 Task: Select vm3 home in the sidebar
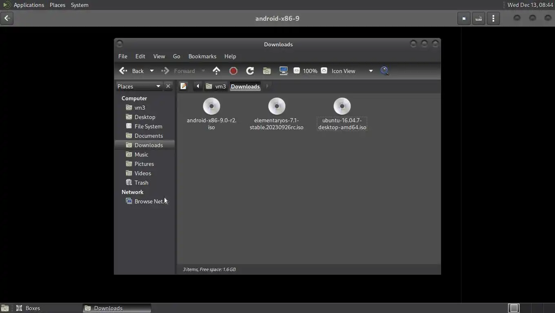(145, 108)
